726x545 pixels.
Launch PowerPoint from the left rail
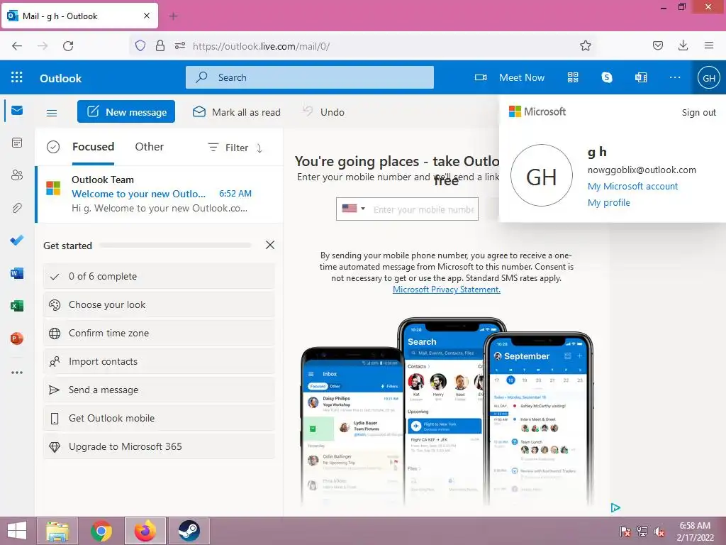pos(17,338)
